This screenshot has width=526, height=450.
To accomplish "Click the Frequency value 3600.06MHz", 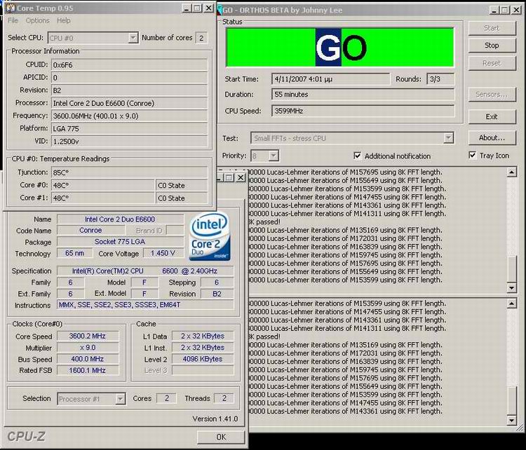I will [x=130, y=116].
